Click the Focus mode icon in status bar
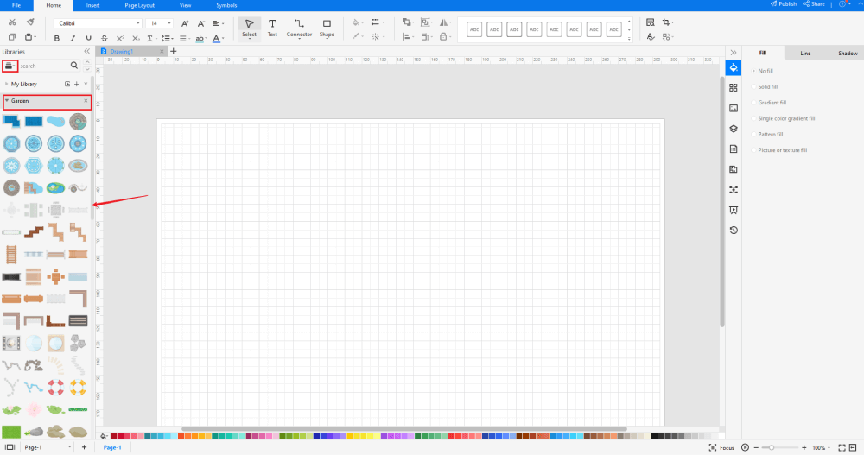Screen dimensions: 864x455 pyautogui.click(x=713, y=447)
